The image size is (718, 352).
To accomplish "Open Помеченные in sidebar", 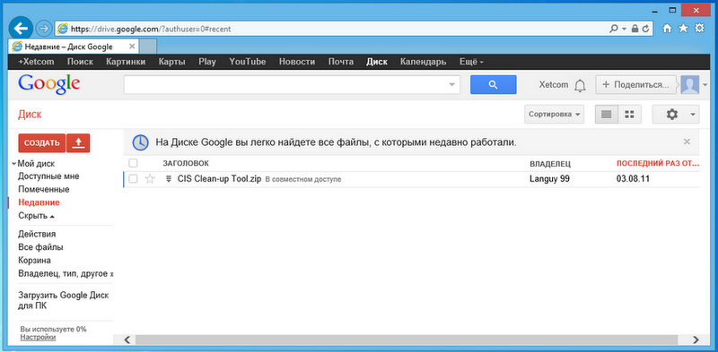I will tap(44, 189).
